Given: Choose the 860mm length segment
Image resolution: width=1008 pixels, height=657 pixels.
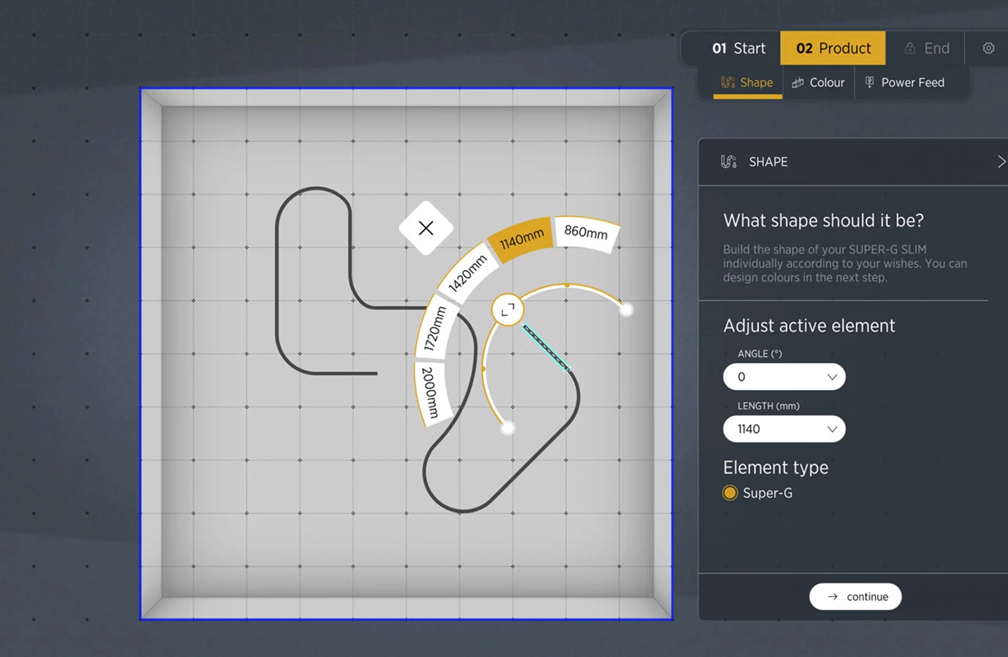Looking at the screenshot, I should (586, 232).
